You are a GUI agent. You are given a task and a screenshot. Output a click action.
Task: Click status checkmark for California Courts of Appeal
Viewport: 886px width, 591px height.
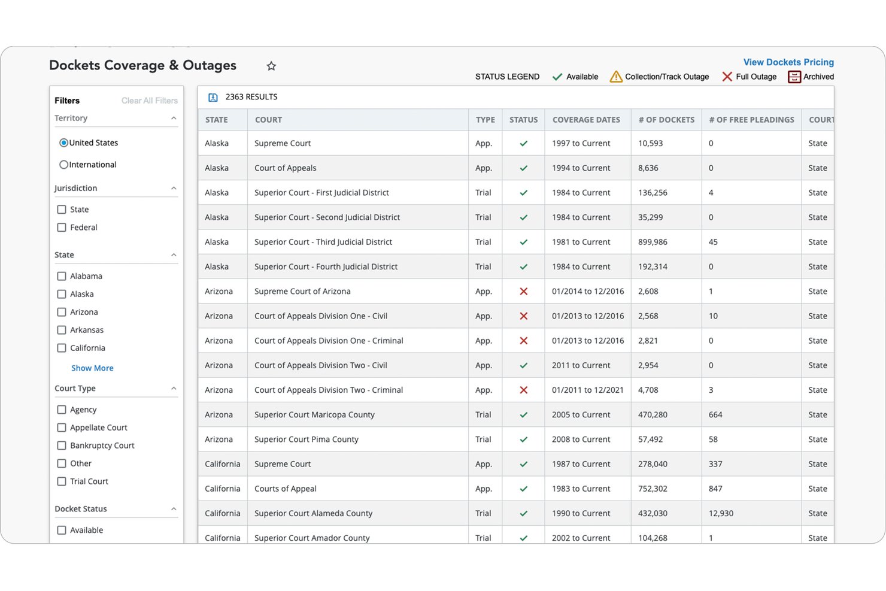pos(523,489)
